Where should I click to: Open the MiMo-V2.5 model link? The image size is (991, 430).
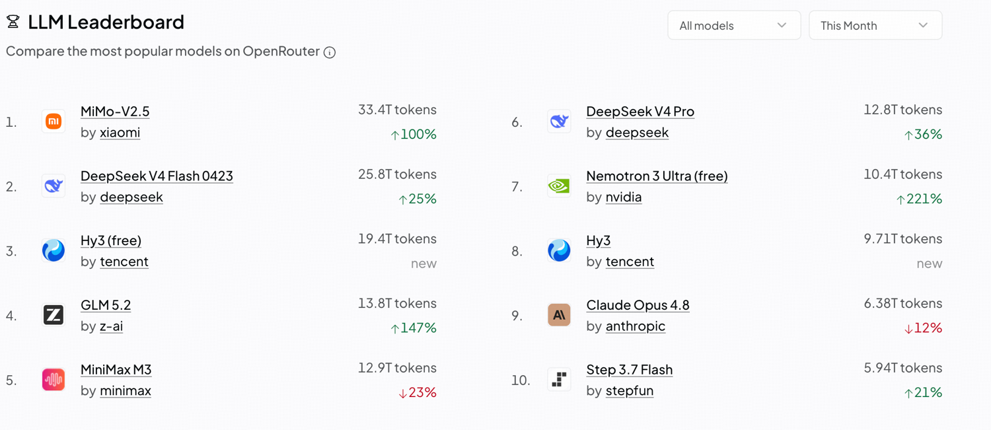[x=115, y=111]
